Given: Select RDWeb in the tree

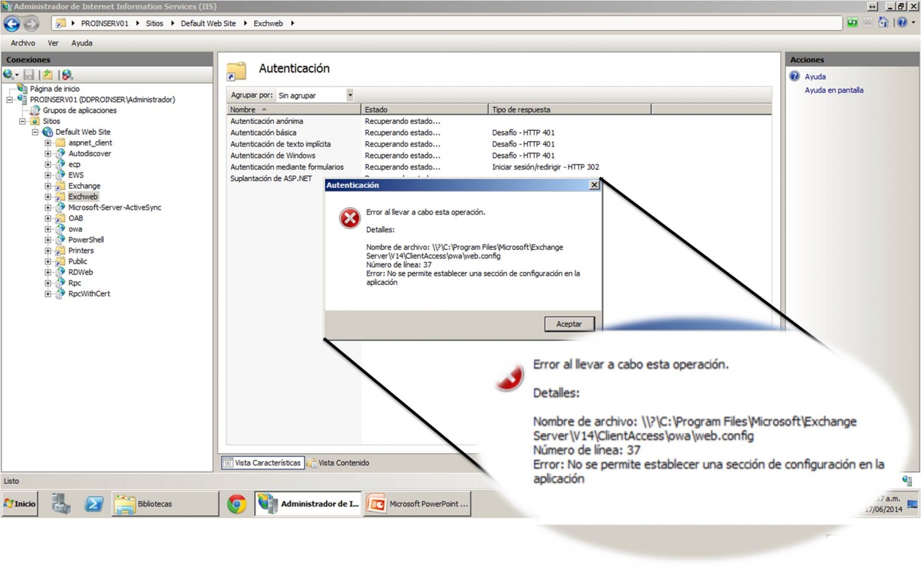Looking at the screenshot, I should click(x=80, y=273).
